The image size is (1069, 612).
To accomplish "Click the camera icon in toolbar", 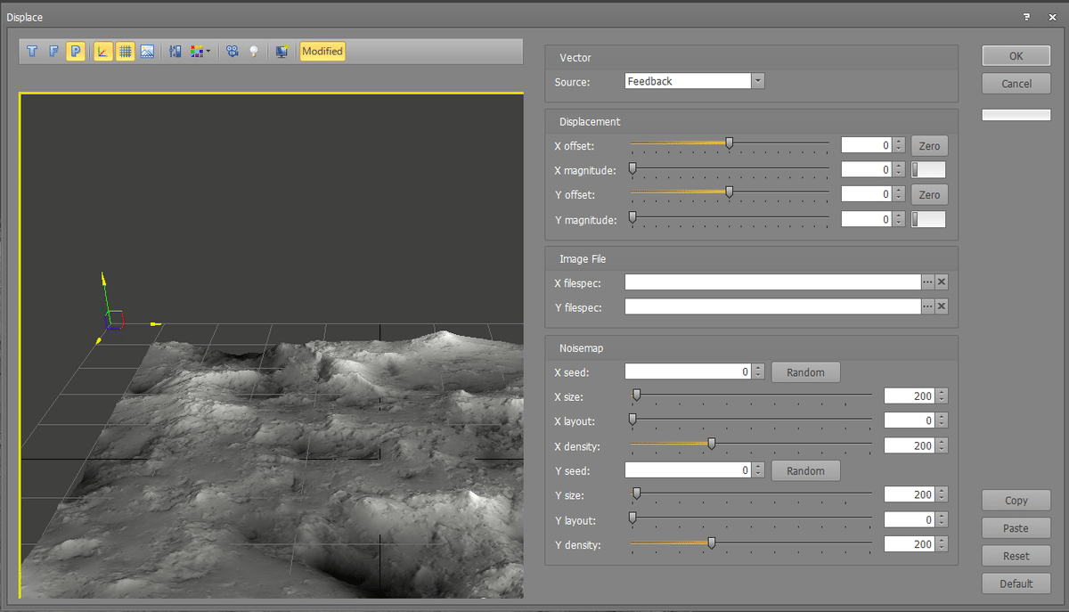I will point(233,52).
